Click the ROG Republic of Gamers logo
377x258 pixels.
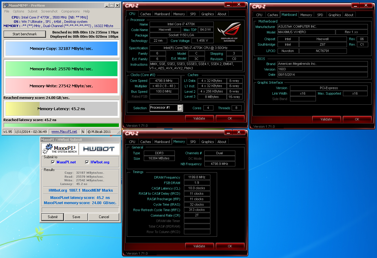click(x=229, y=32)
